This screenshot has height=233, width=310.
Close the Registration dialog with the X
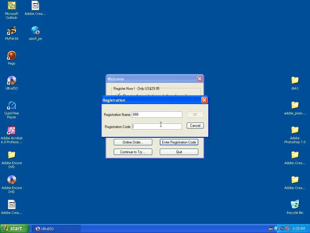coord(204,100)
